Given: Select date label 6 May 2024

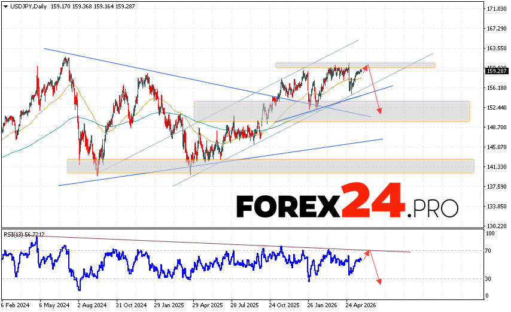Looking at the screenshot, I should 54,305.
